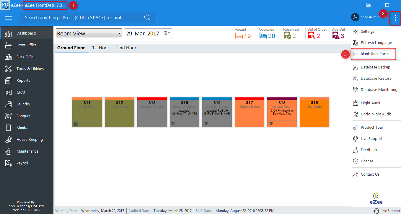Click the FD application icon in title bar
The image size is (401, 214).
(5, 5)
